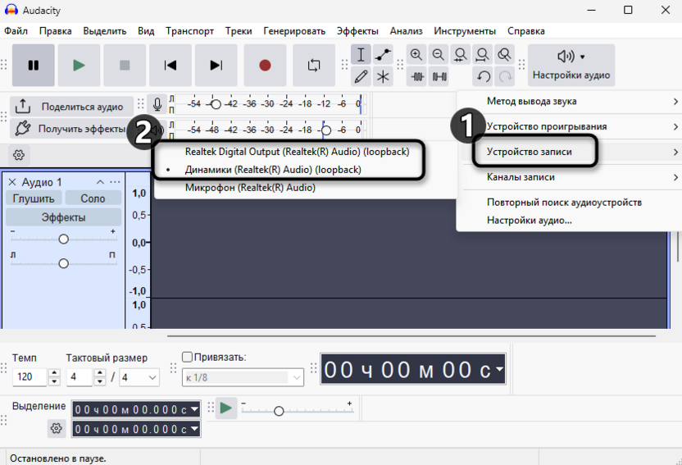The height and width of the screenshot is (465, 682).
Task: Click the Undo arrow icon
Action: click(484, 77)
